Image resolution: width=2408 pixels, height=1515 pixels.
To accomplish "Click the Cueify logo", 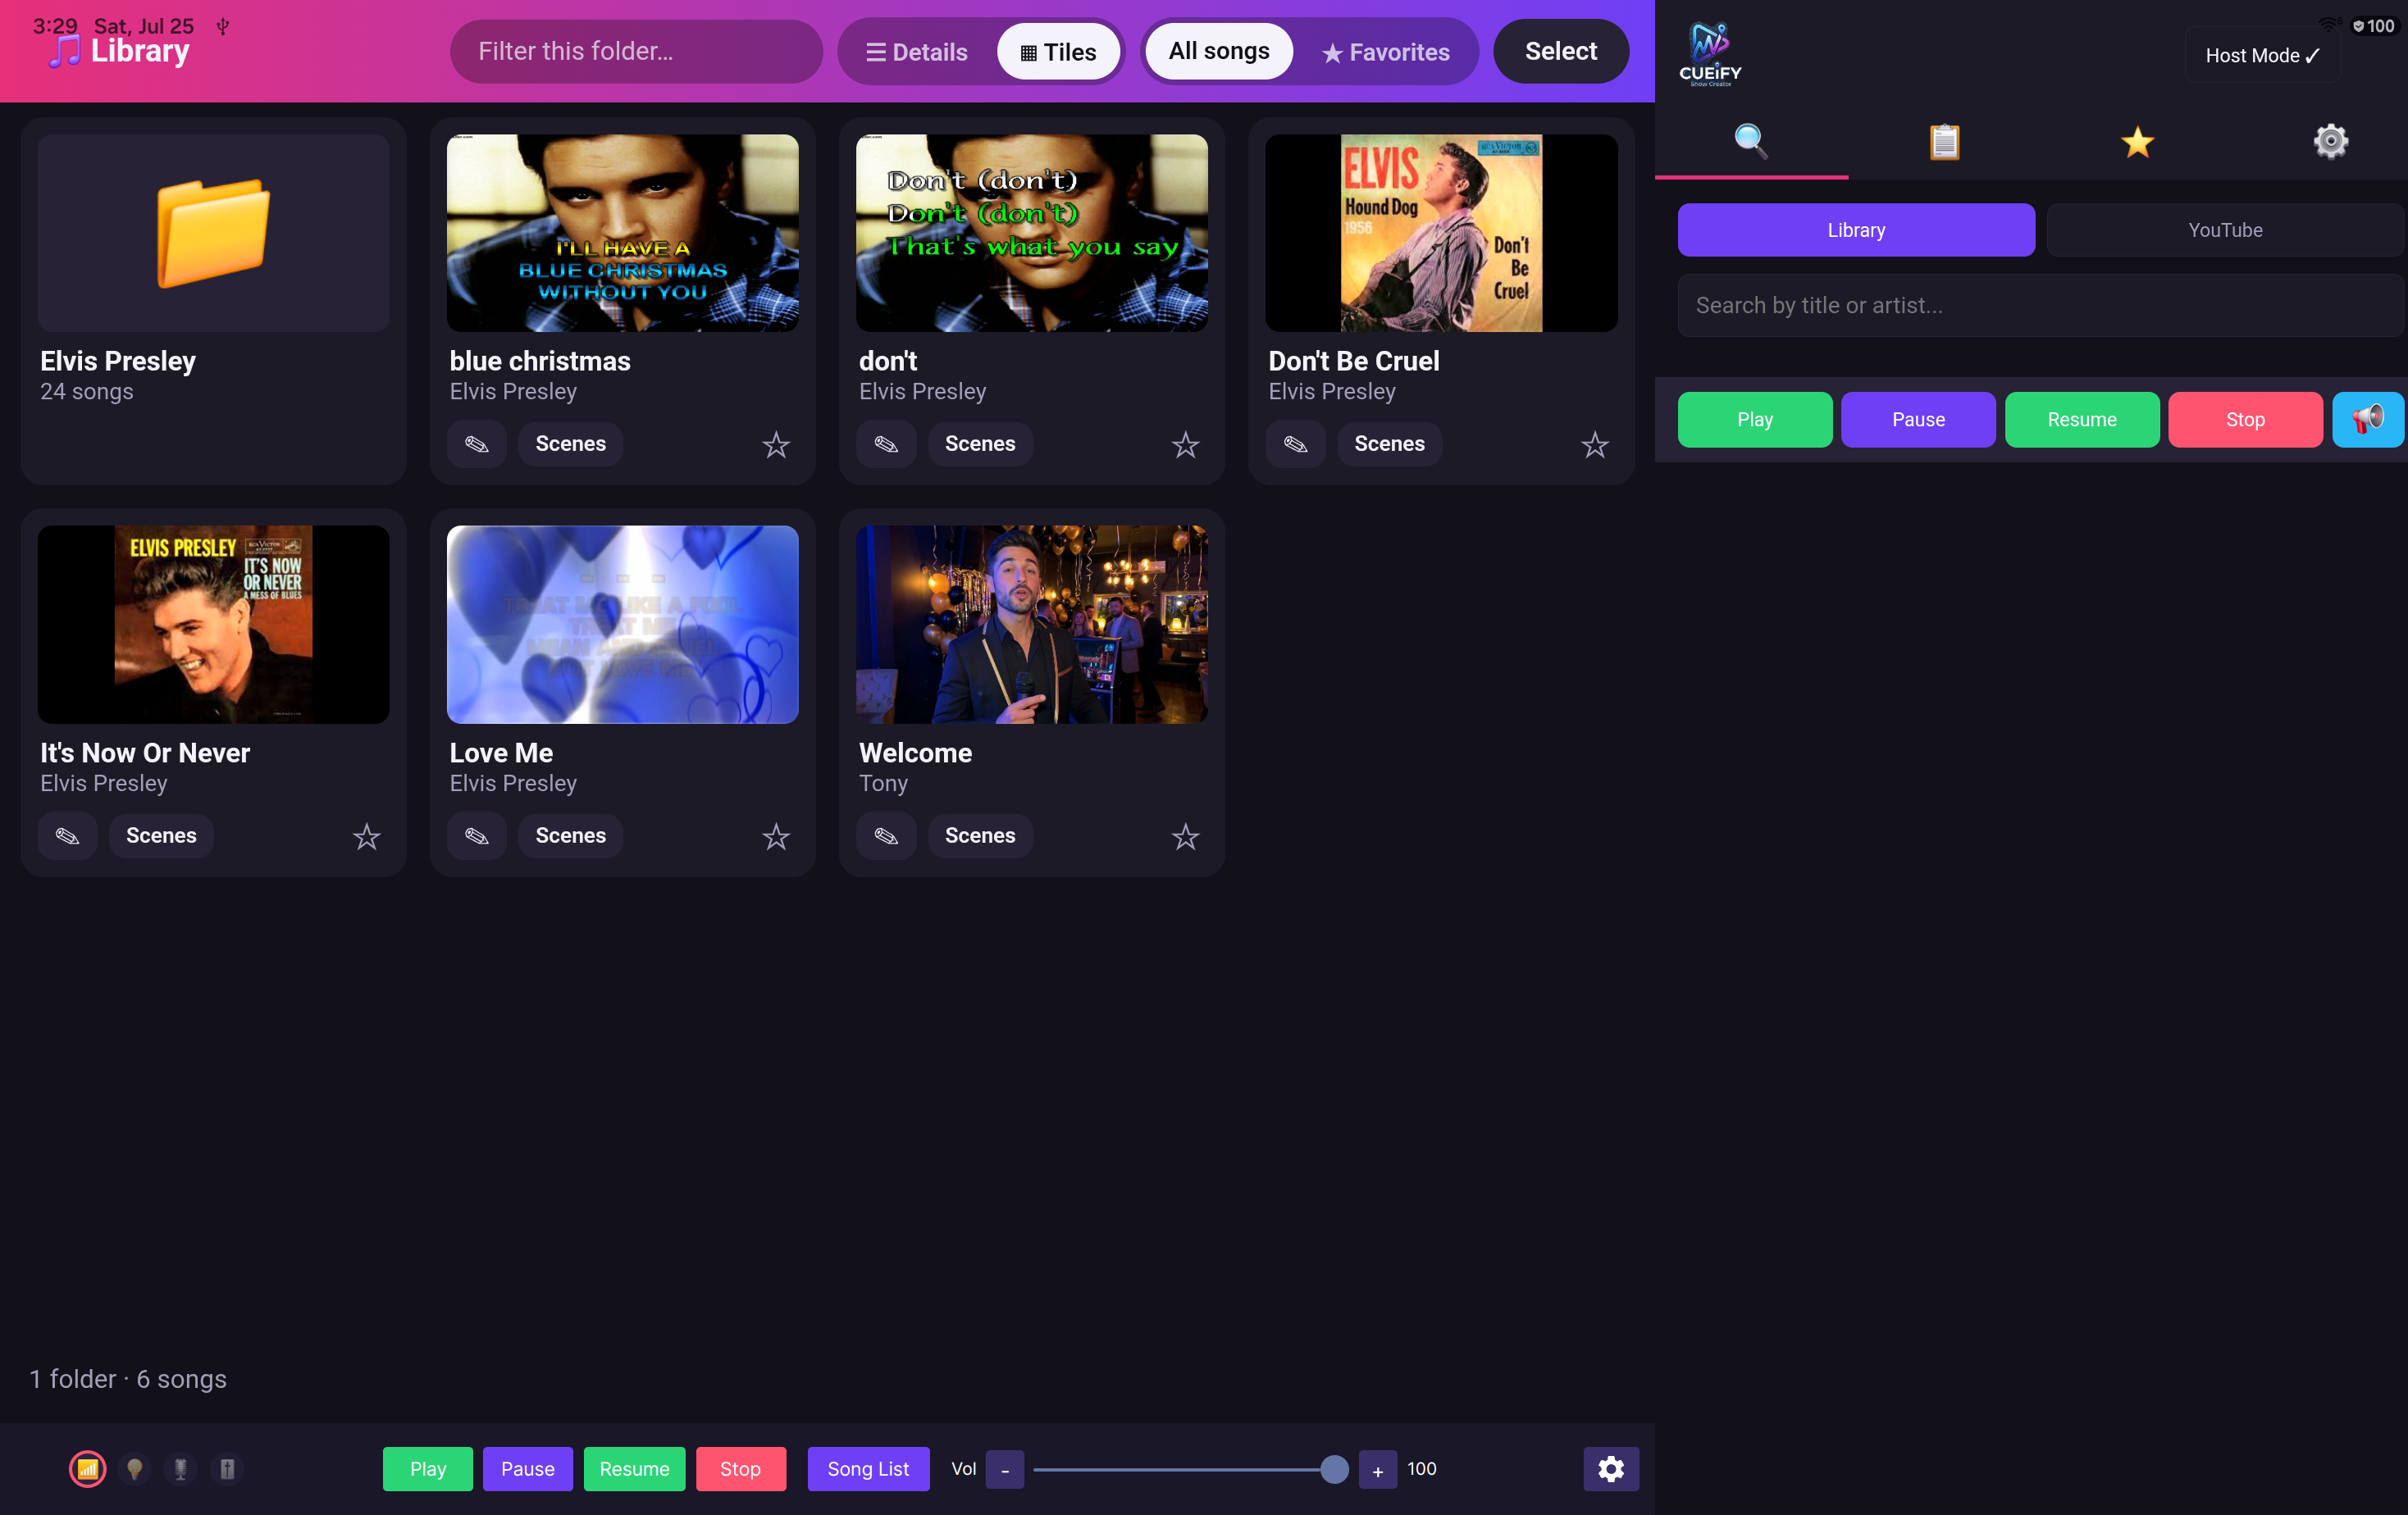I will click(x=1710, y=55).
